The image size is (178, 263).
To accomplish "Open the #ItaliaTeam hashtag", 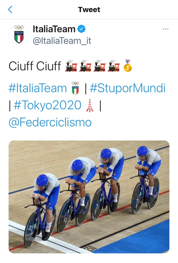I will 38,88.
